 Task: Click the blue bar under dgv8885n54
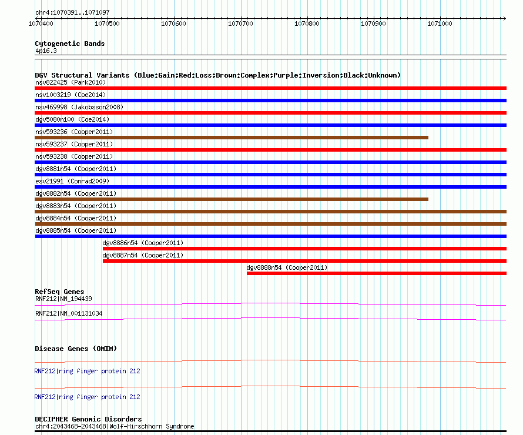270,236
